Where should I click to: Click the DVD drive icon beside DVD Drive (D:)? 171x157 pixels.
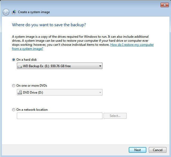(x=20, y=93)
